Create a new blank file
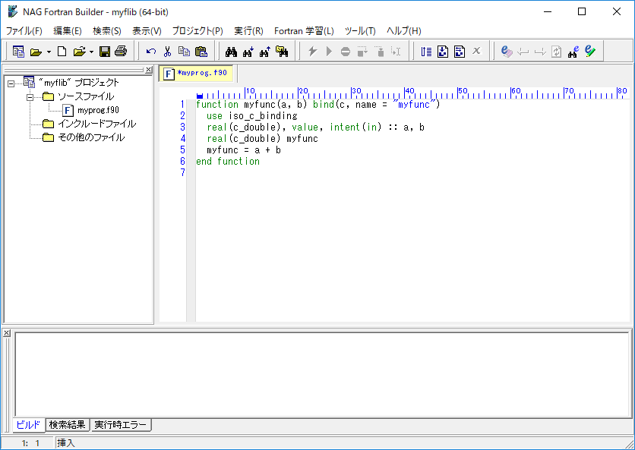The width and height of the screenshot is (635, 450). click(x=62, y=52)
